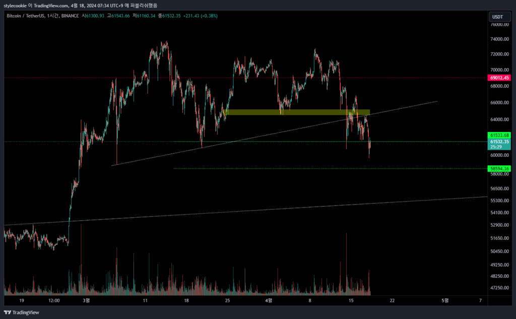Click the 12:00 time axis label
This screenshot has height=319, width=516.
(54, 300)
